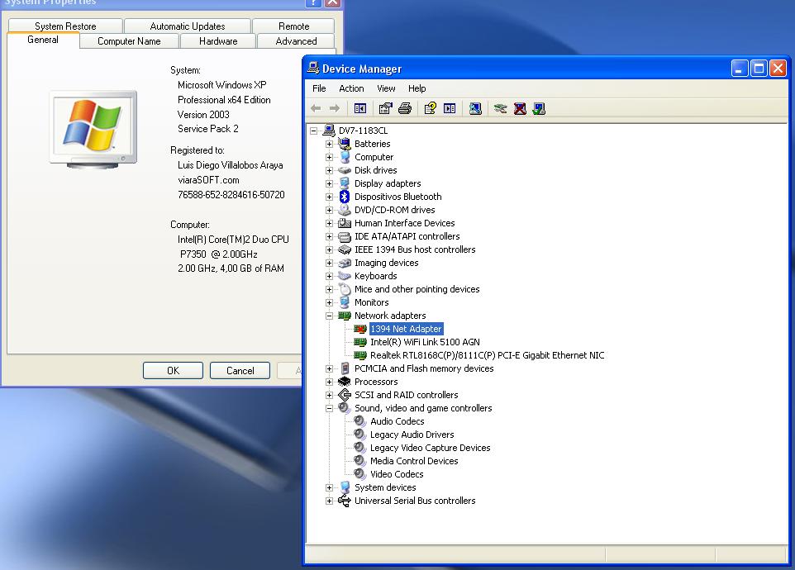Select the DVD/CD-ROM drives disc icon
Image resolution: width=795 pixels, height=570 pixels.
tap(345, 210)
